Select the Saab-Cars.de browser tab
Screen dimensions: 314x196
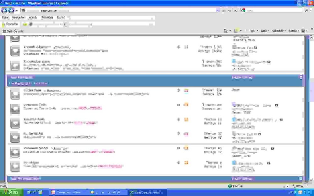pyautogui.click(x=13, y=31)
